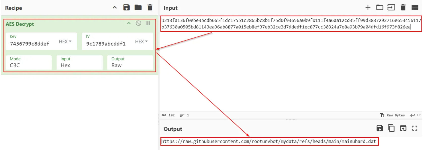The height and width of the screenshot is (150, 425).
Task: Save the current recipe
Action: click(126, 8)
